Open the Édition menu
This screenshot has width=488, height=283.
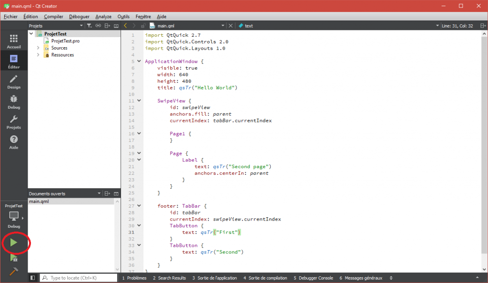pos(30,17)
